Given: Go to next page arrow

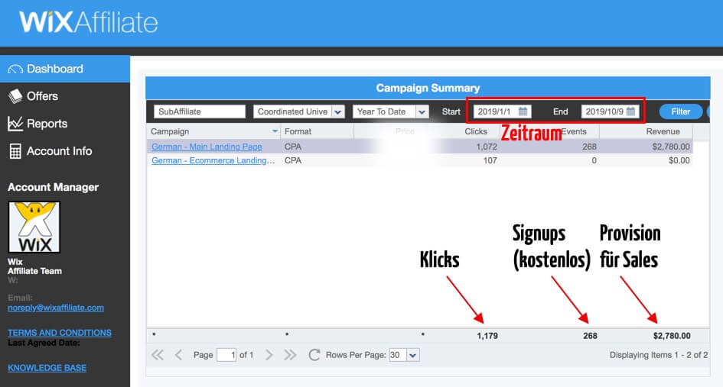Looking at the screenshot, I should (269, 355).
